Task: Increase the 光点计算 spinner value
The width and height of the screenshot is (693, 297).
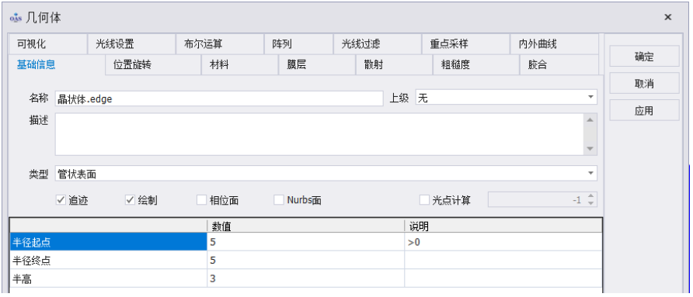Action: (591, 196)
